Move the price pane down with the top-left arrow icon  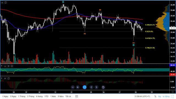click(2, 2)
